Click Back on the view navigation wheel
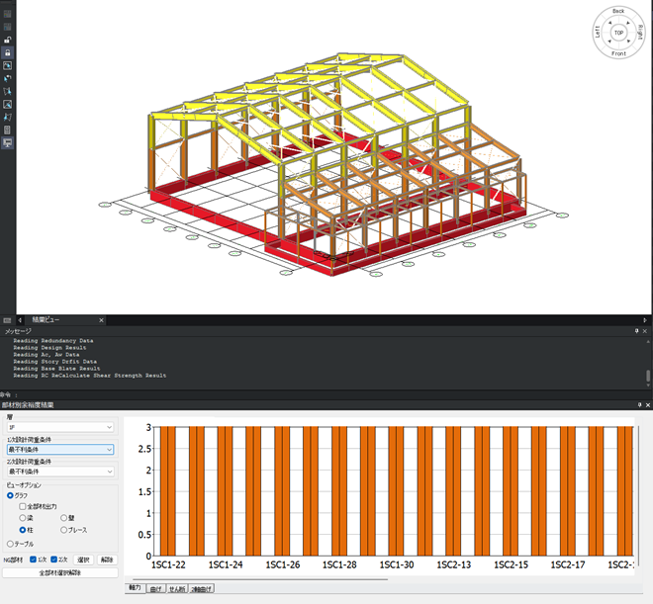Viewport: 653px width, 604px height. pos(618,11)
